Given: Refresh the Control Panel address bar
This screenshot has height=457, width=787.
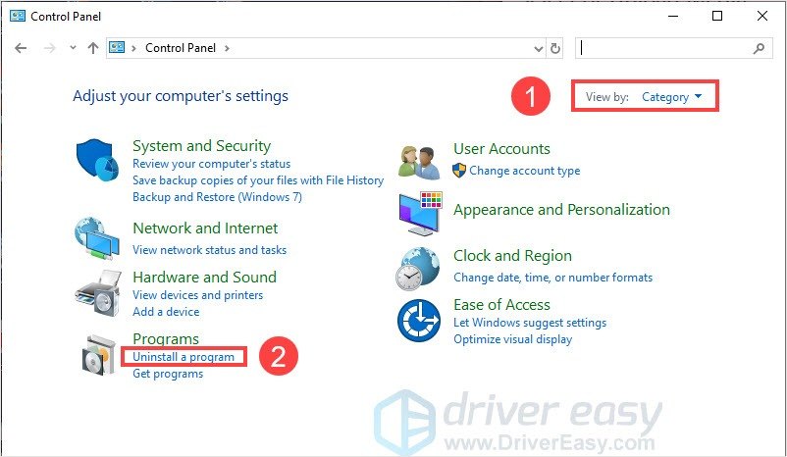Looking at the screenshot, I should click(555, 48).
